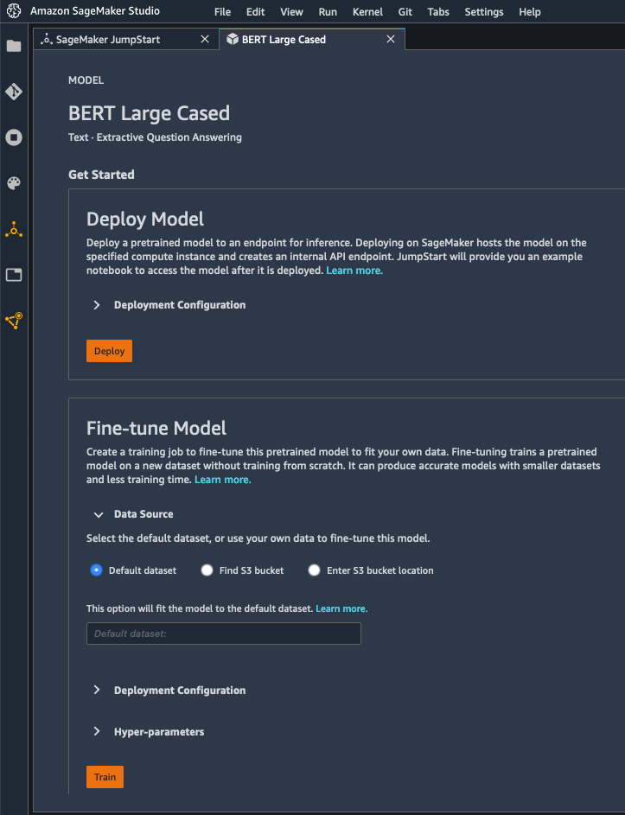Open Learn more link about default dataset
The height and width of the screenshot is (815, 625).
(x=341, y=608)
